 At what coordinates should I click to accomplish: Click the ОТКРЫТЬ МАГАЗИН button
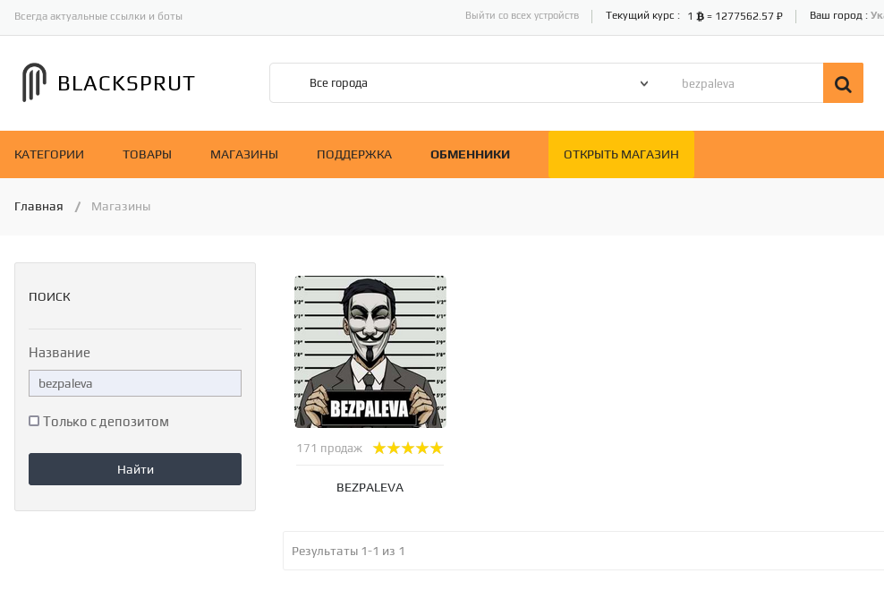coord(621,155)
